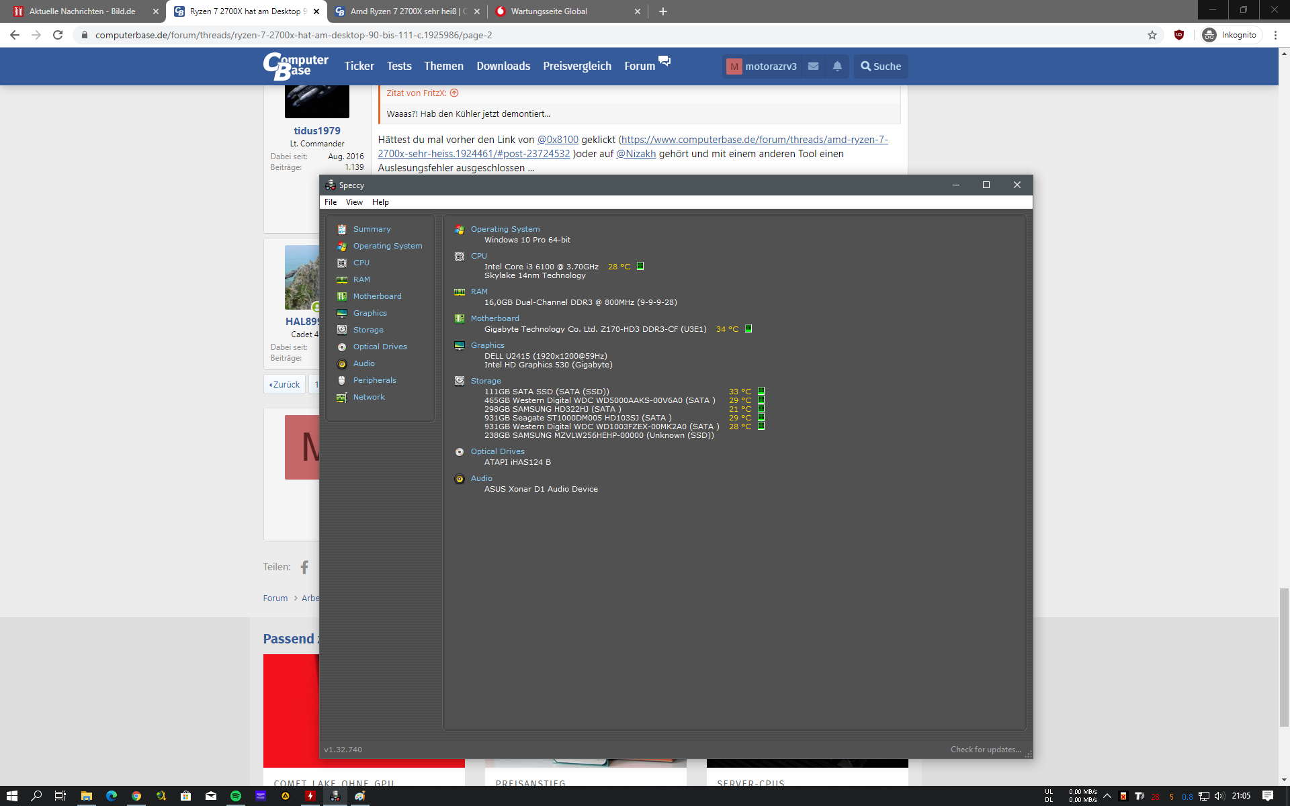1290x806 pixels.
Task: Open the Spotify icon in taskbar
Action: 236,796
